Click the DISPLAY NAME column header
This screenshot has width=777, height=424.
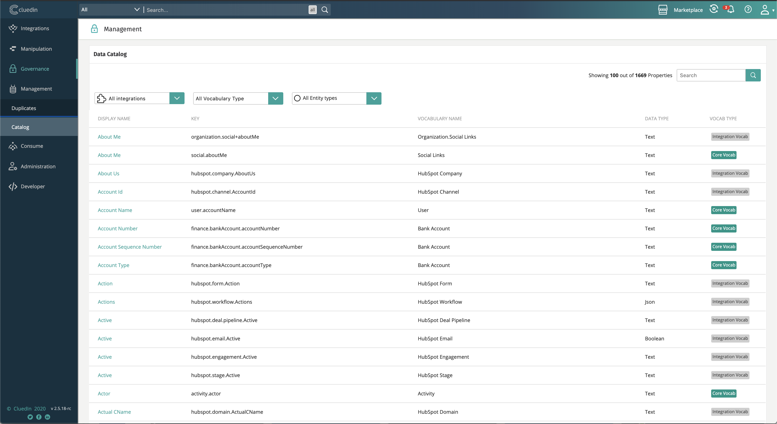pos(114,118)
